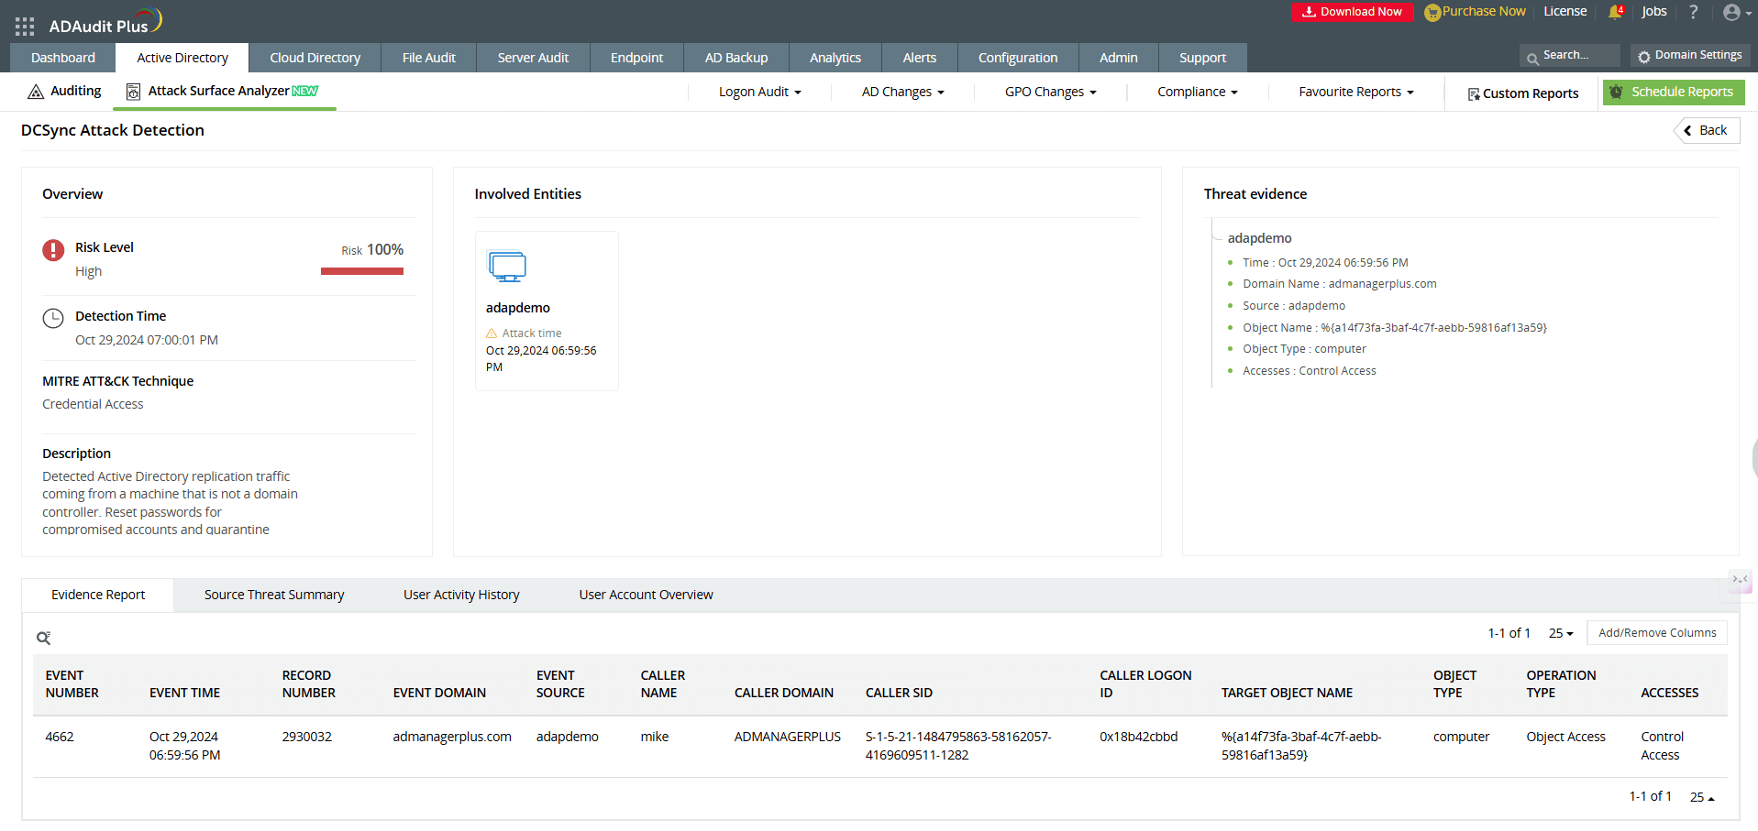The height and width of the screenshot is (831, 1758).
Task: Open the top rows-per-page 25 dropdown
Action: tap(1561, 633)
